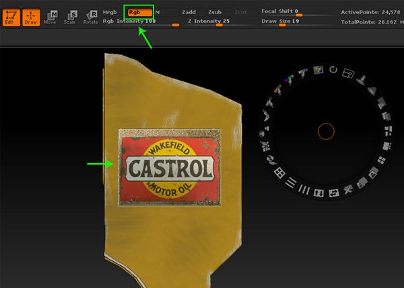
Task: Activate the Rotate button in top toolbar
Action: 91,17
